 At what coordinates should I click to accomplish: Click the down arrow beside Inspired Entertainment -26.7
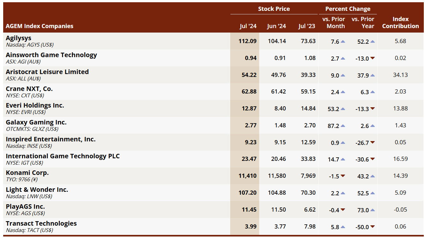pyautogui.click(x=372, y=143)
